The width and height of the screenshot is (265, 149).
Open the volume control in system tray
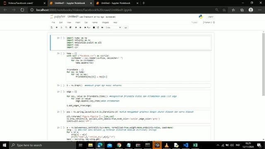[x=232, y=145]
